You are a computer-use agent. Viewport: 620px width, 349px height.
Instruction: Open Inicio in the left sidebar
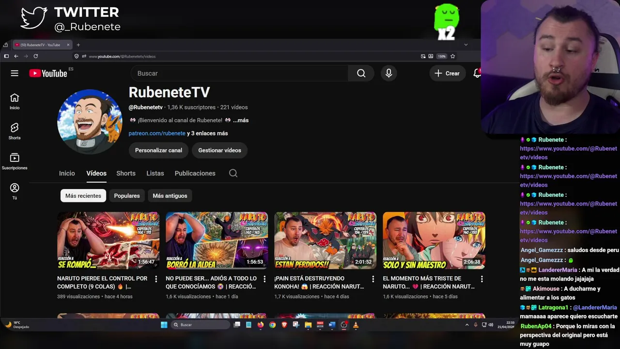[15, 101]
